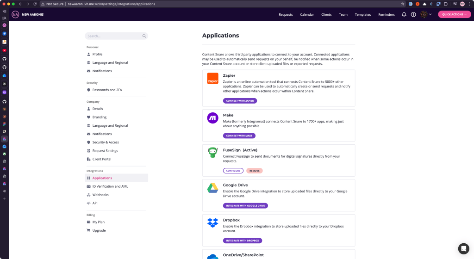Click the FuseSign robot logo
The width and height of the screenshot is (474, 259).
click(x=213, y=153)
